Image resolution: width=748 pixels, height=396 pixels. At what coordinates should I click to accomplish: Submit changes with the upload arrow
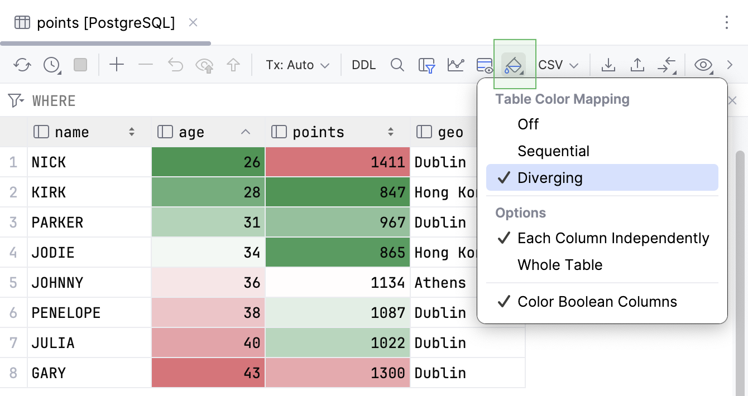point(637,64)
